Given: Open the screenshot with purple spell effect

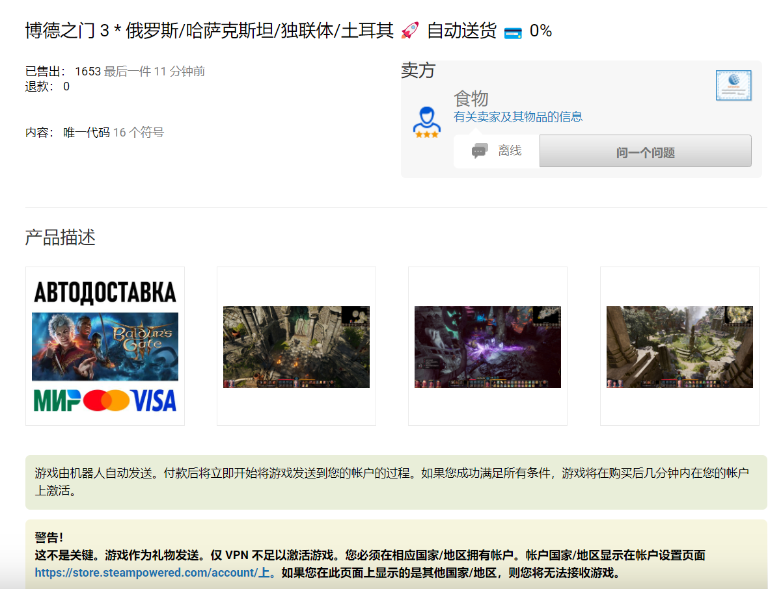Looking at the screenshot, I should coord(487,347).
